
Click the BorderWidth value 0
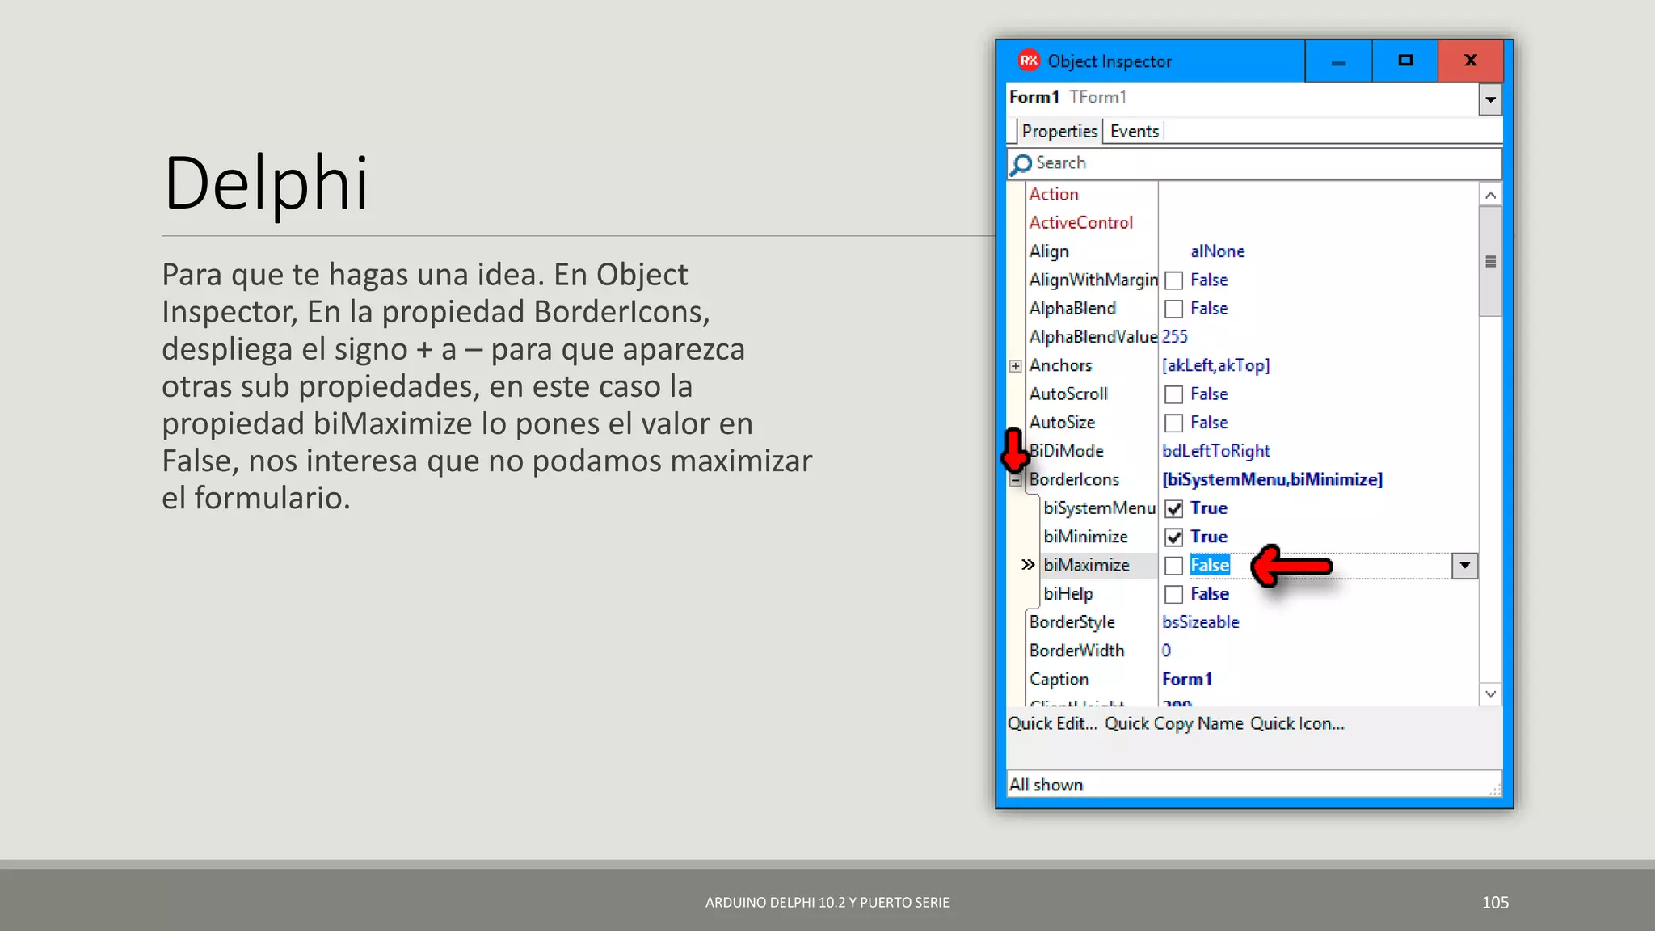[1166, 651]
